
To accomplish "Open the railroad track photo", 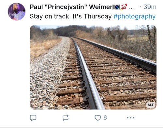I will 93,67.
